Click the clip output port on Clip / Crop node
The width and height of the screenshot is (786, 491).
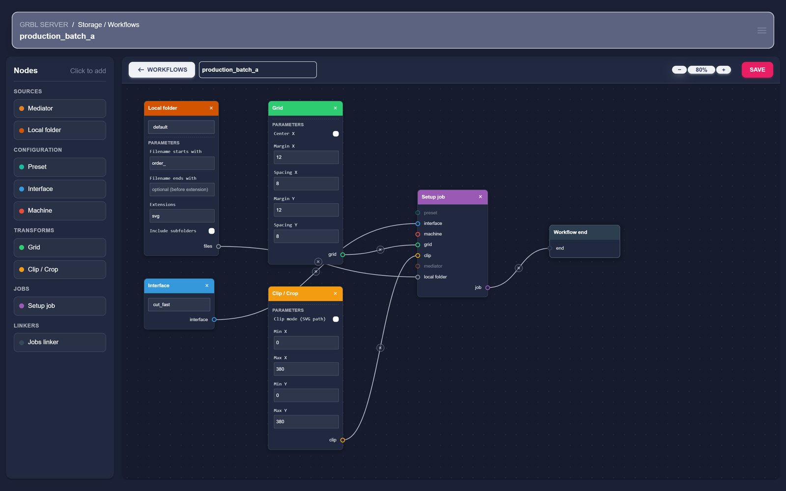click(343, 440)
